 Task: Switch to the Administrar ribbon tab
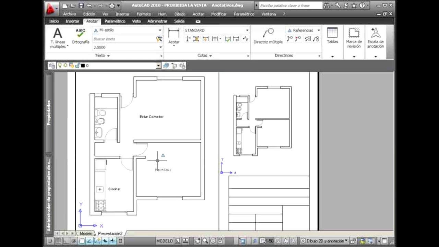[157, 21]
